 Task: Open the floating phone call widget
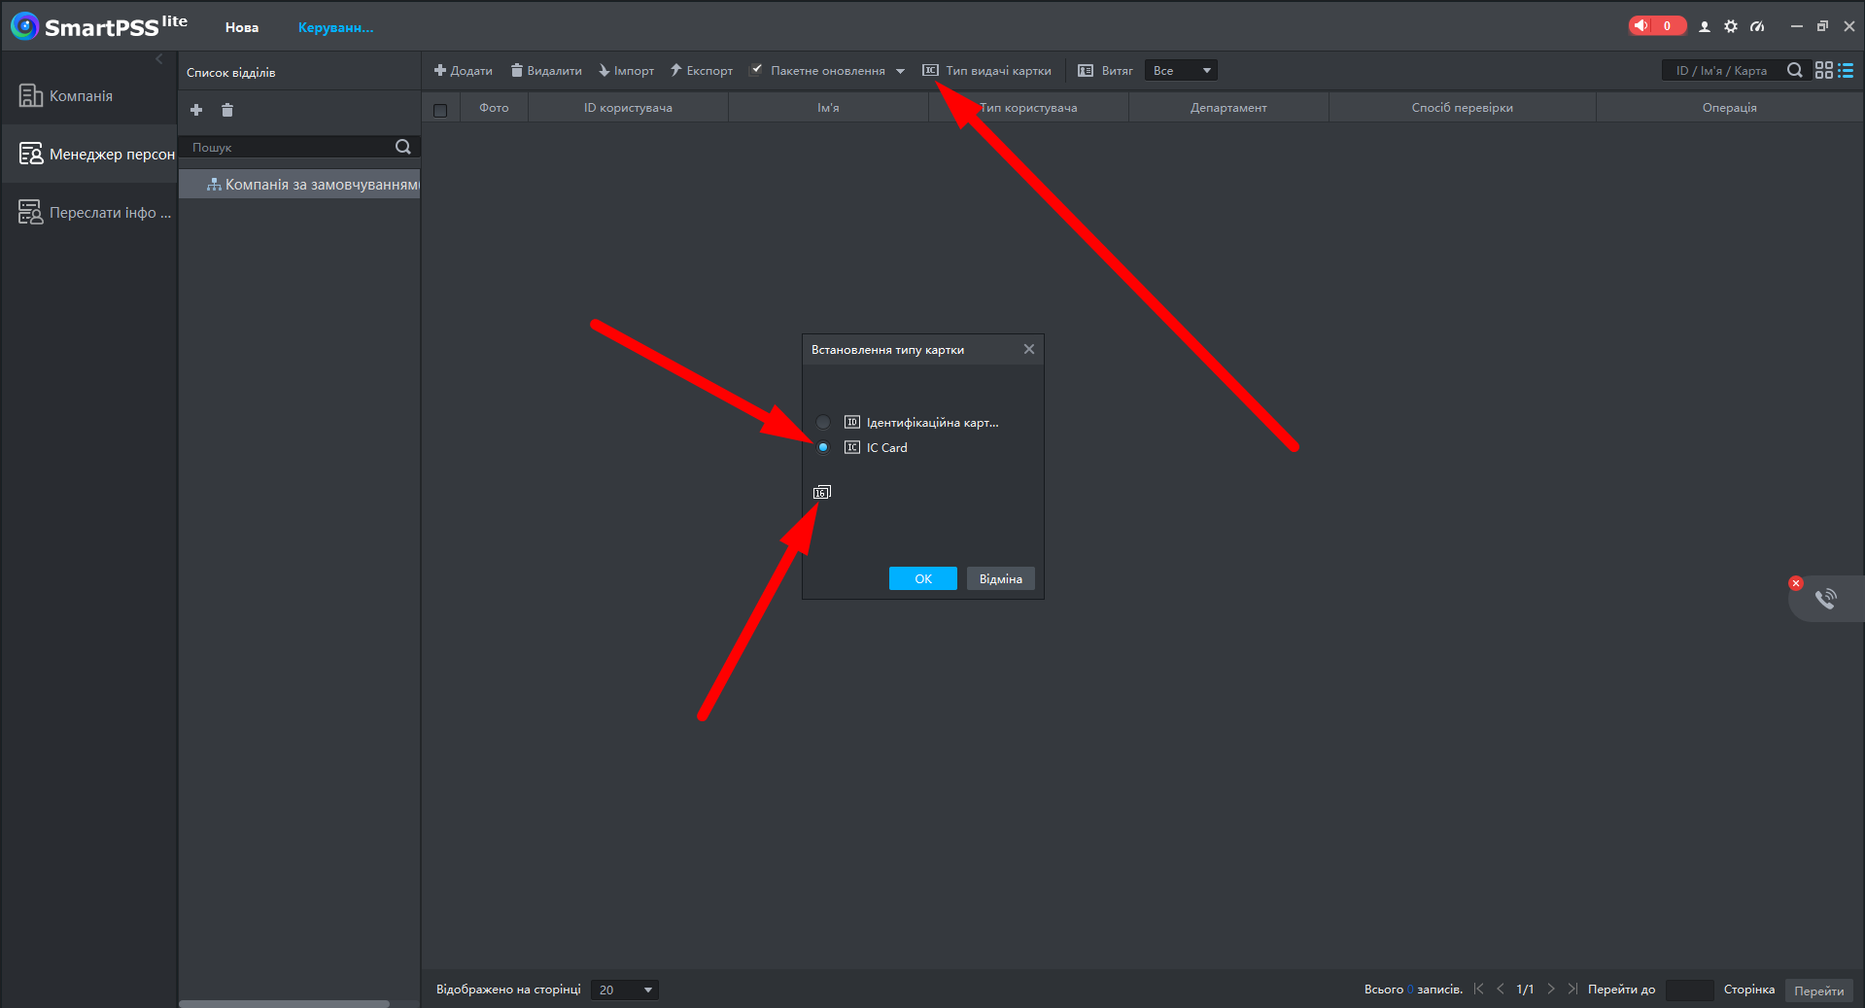[1826, 599]
